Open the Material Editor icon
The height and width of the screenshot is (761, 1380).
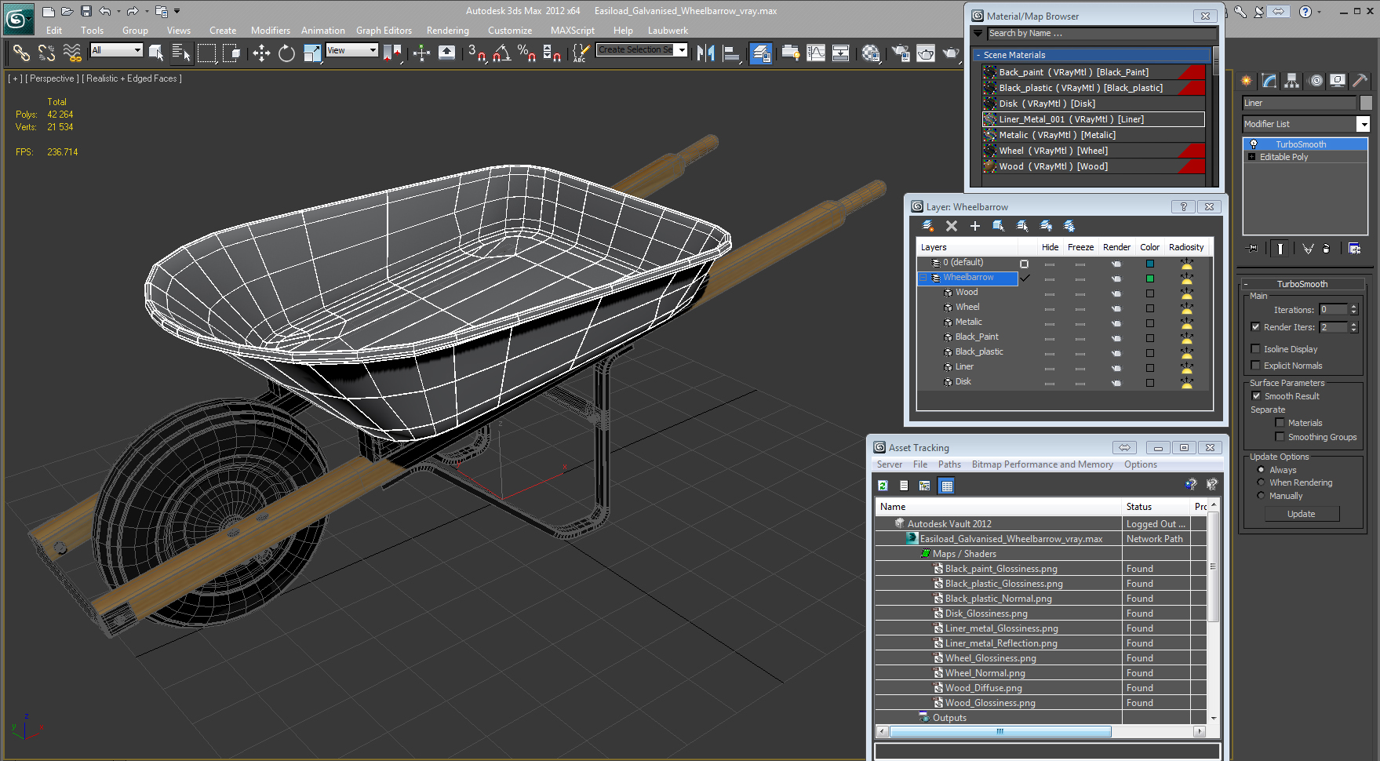pyautogui.click(x=871, y=53)
